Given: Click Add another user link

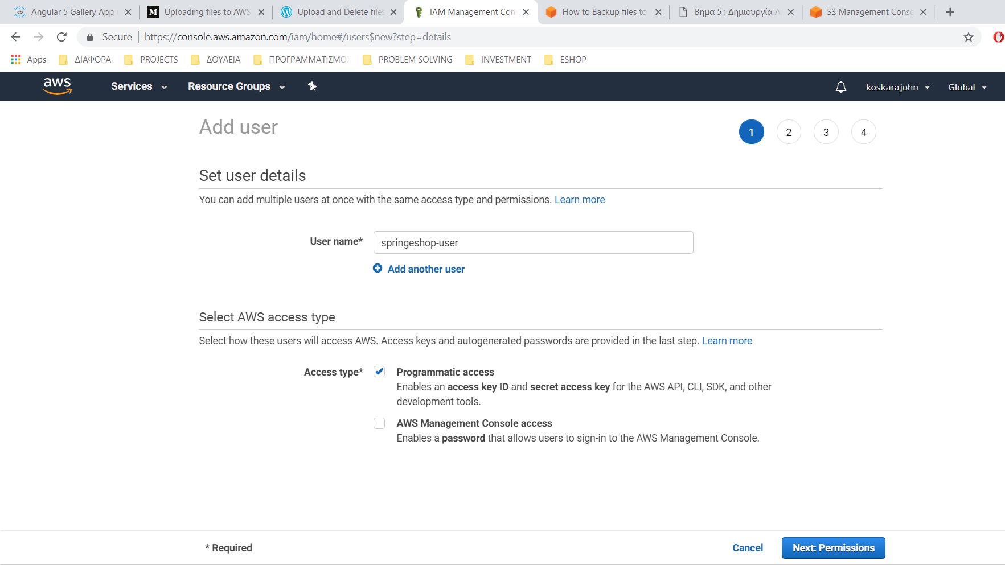Looking at the screenshot, I should pyautogui.click(x=426, y=269).
